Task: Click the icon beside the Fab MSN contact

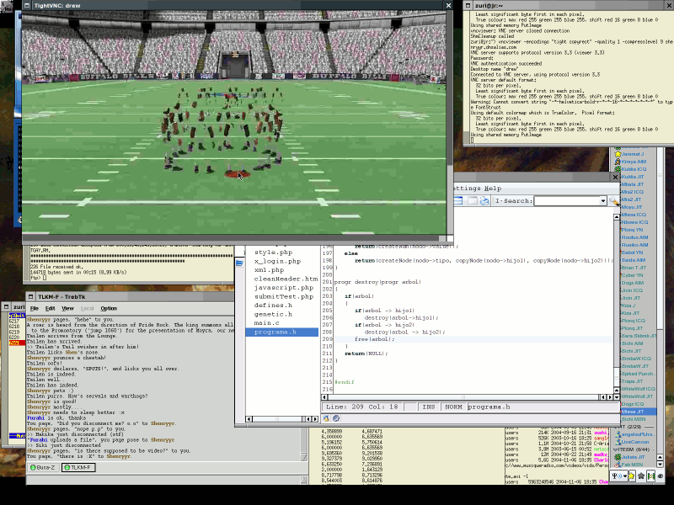Action: 616,464
